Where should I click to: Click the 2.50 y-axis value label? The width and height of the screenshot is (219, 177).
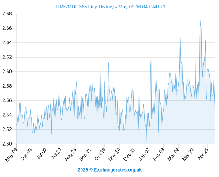point(7,144)
